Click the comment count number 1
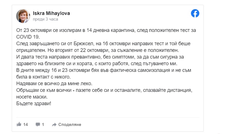 tap(43, 125)
